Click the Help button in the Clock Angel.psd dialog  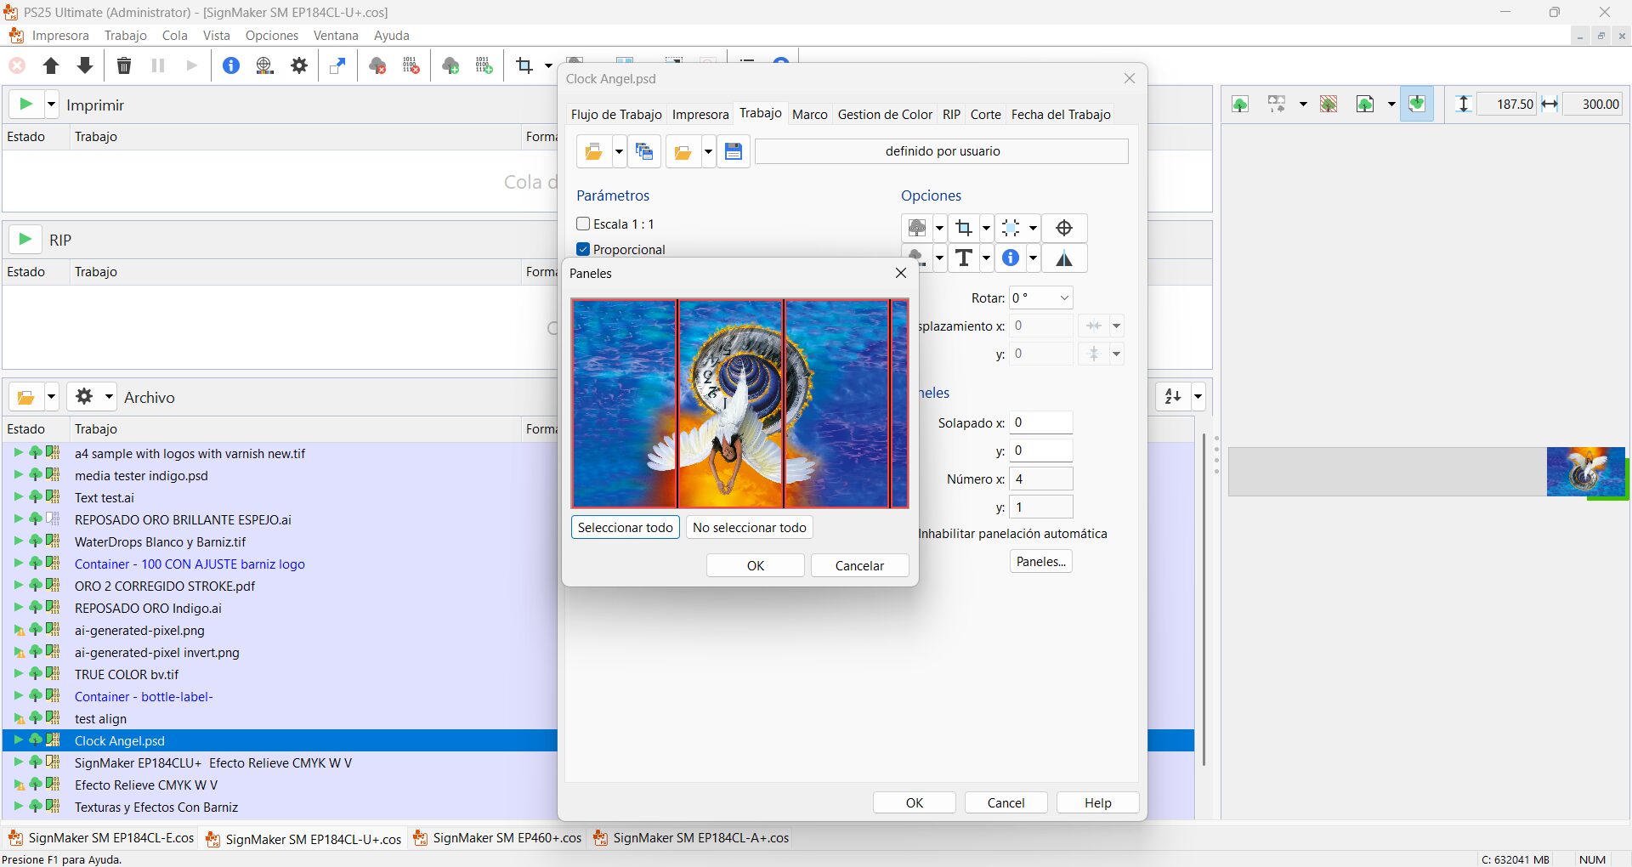(1097, 802)
